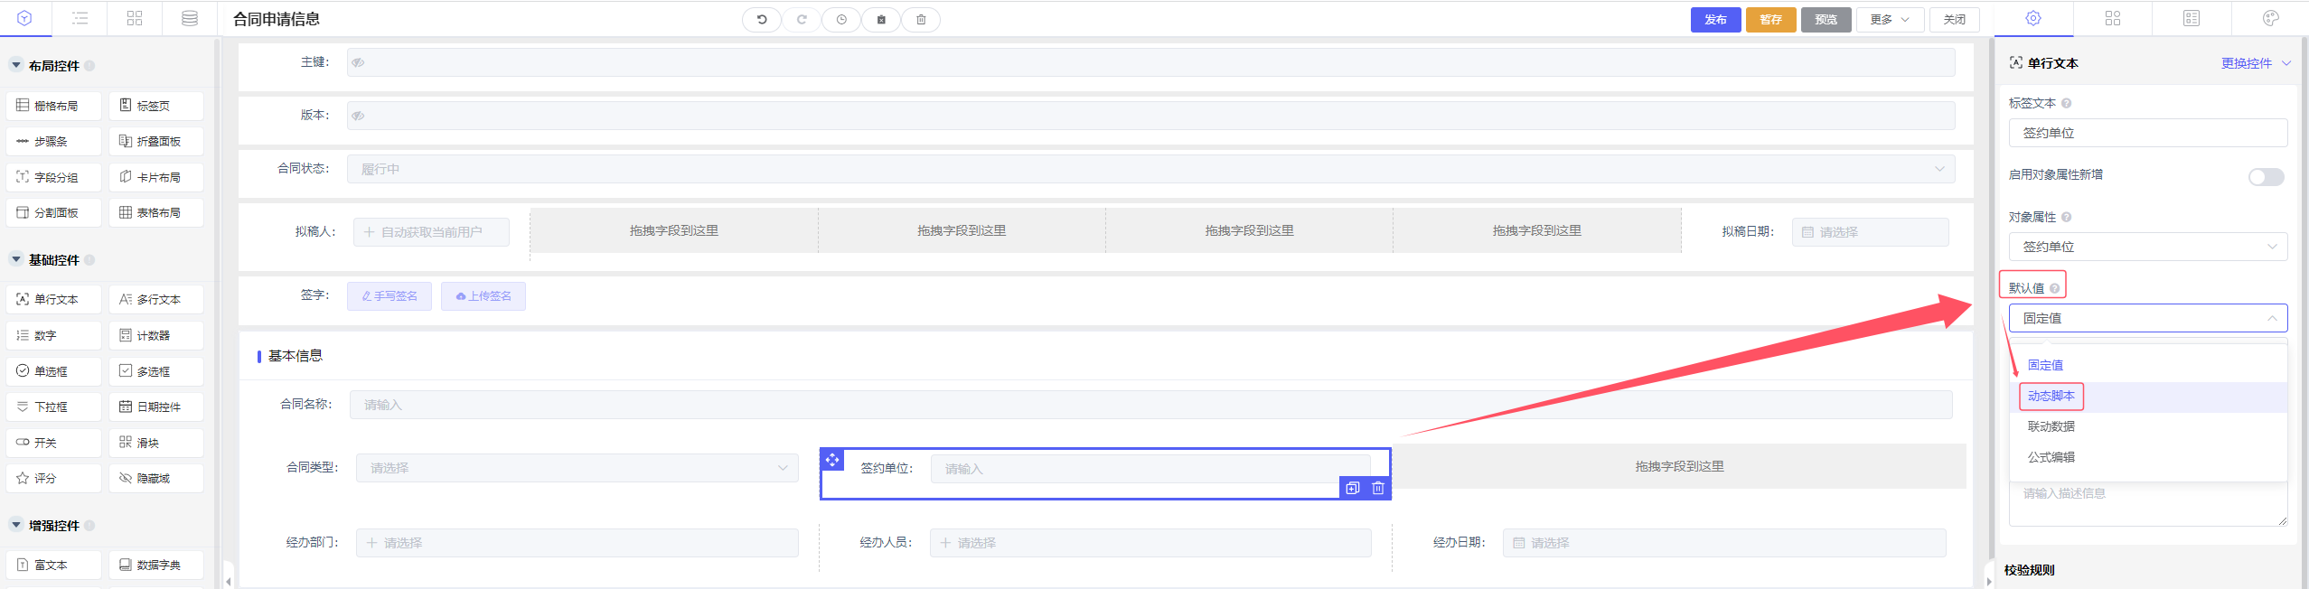Select 动态脚本 from the default value list
This screenshot has height=589, width=2309.
tap(2051, 396)
